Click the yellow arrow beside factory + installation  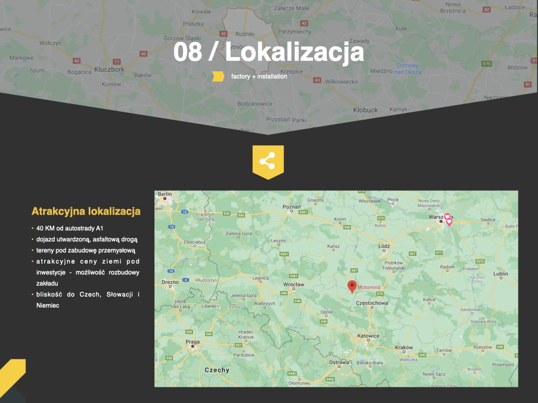pos(218,77)
